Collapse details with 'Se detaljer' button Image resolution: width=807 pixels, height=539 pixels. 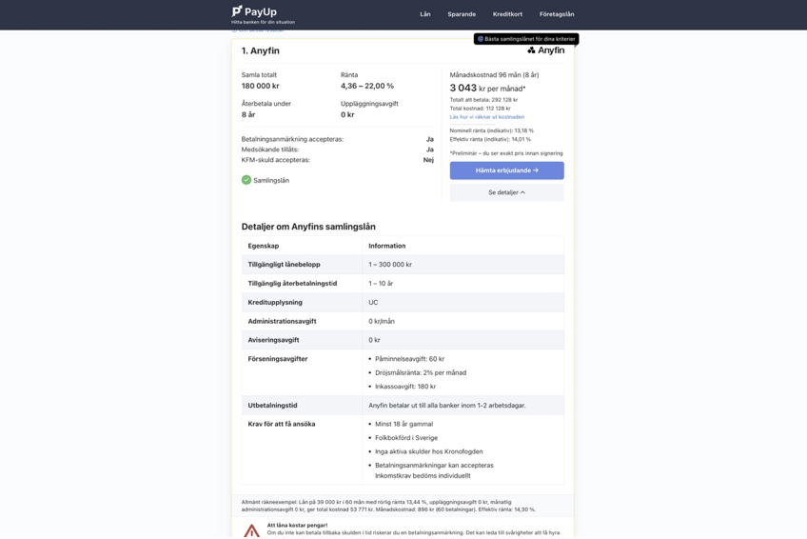pyautogui.click(x=506, y=192)
